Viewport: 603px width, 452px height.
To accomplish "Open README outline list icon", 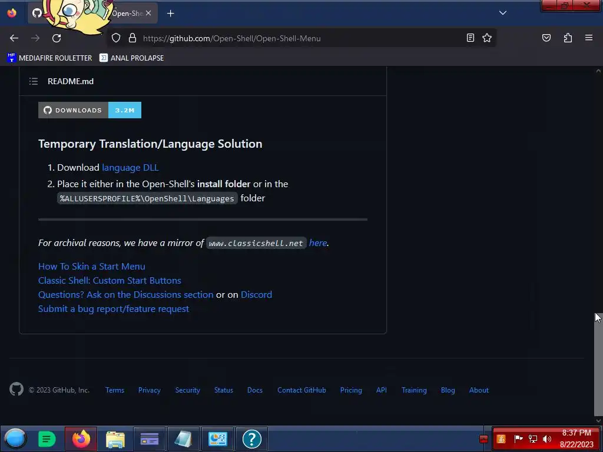I will point(34,81).
